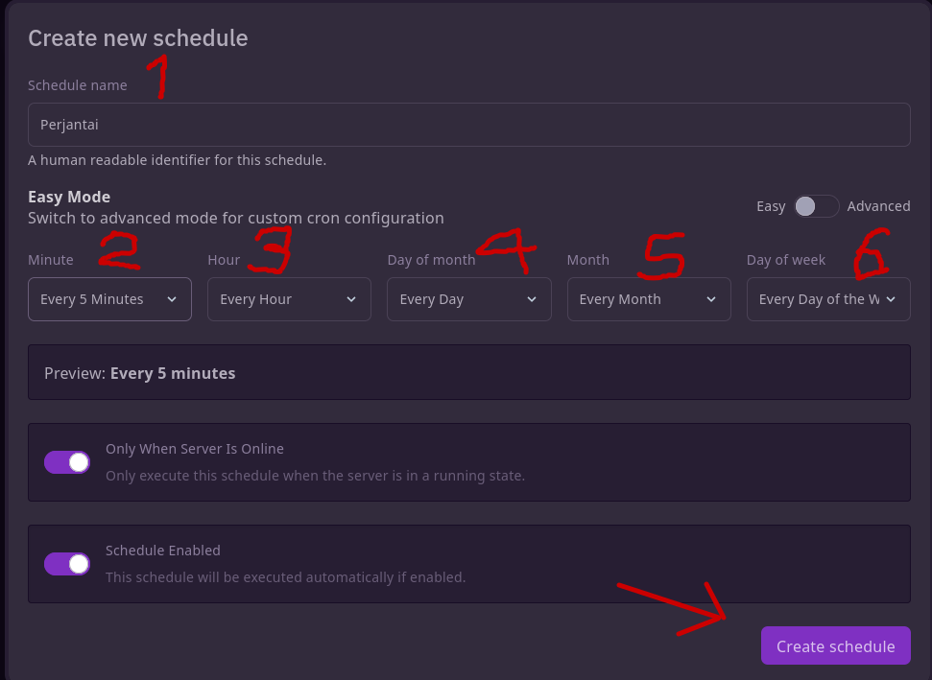
Task: Click the Schedule Enabled title text
Action: pos(163,551)
